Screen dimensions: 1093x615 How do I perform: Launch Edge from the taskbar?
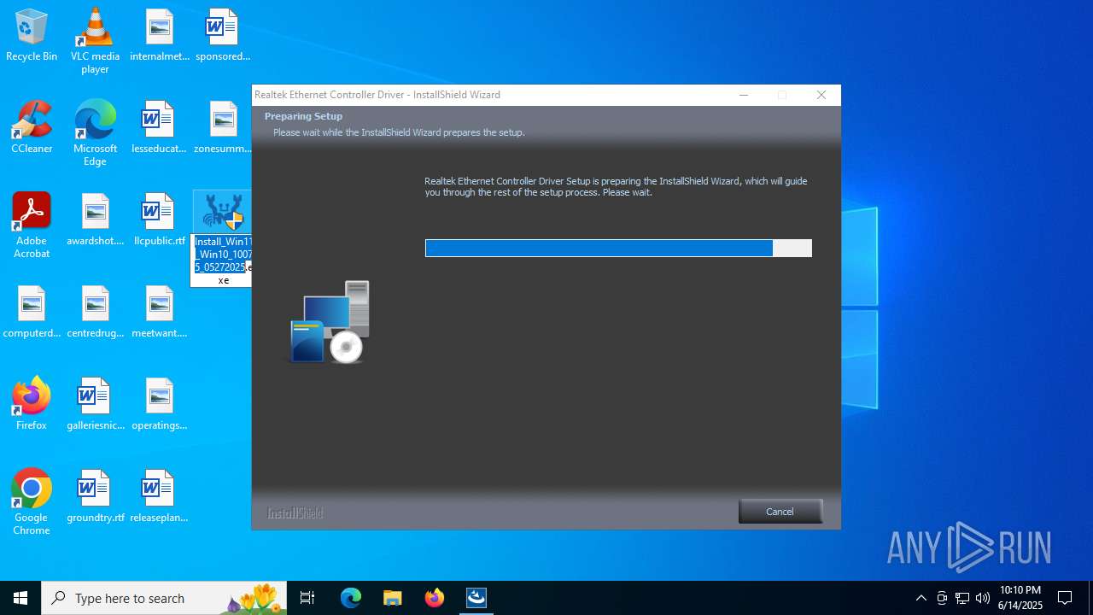(x=351, y=598)
